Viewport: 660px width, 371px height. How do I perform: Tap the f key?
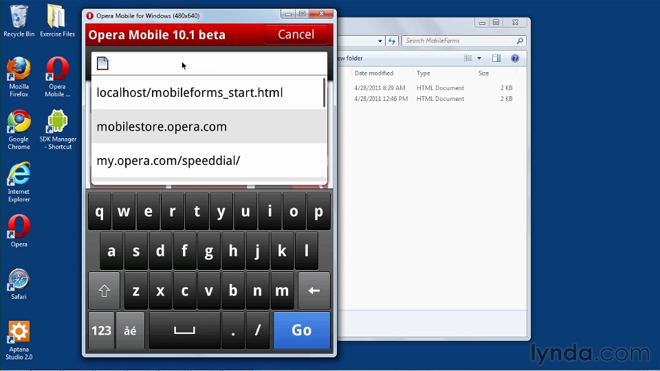click(184, 251)
